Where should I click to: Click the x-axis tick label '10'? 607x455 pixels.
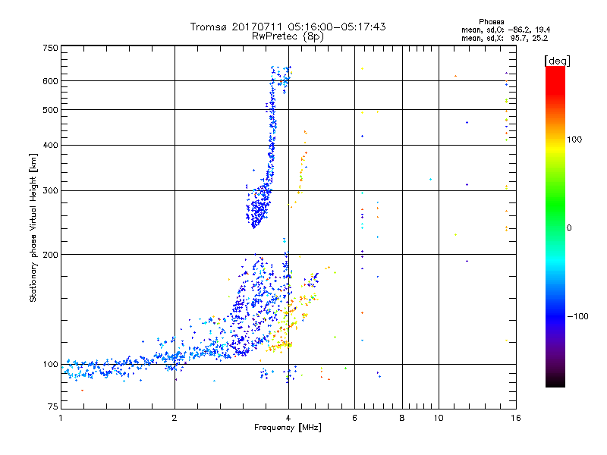tap(439, 418)
